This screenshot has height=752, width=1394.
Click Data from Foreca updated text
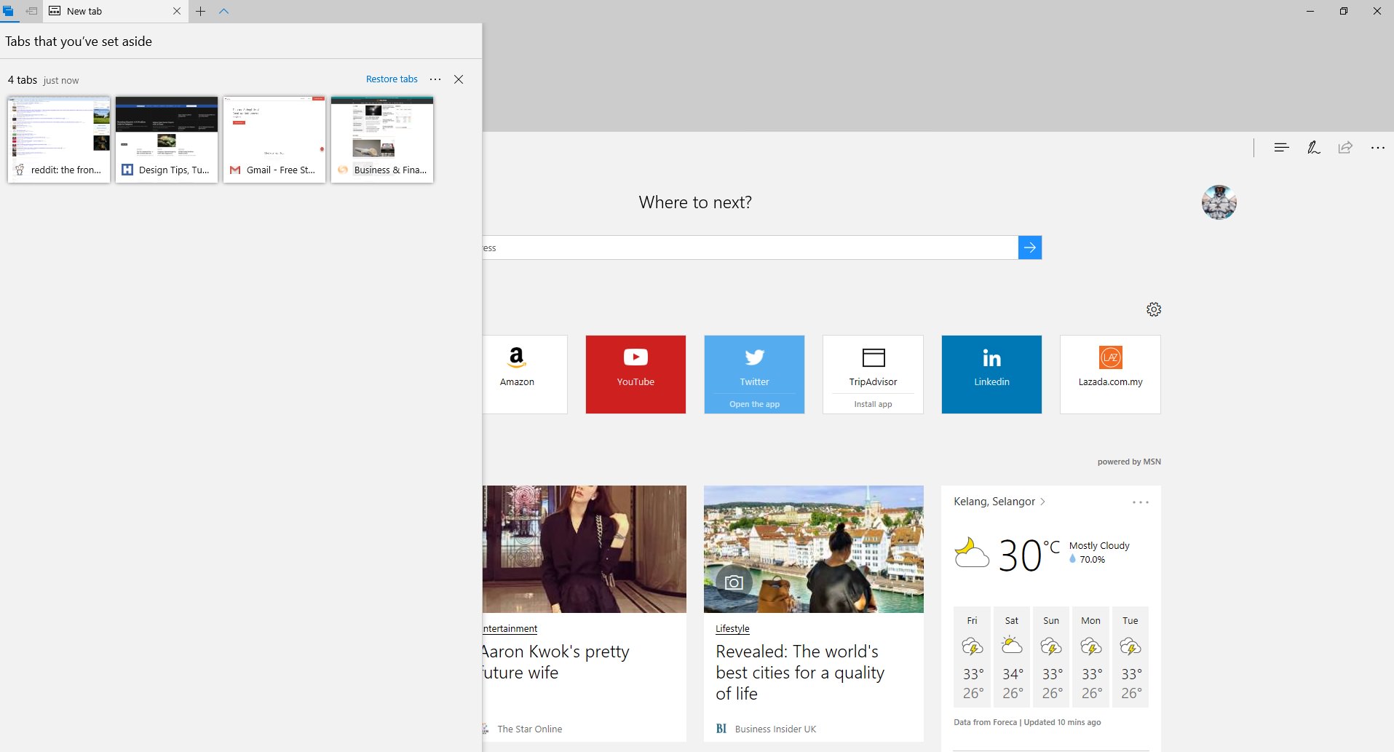[x=1027, y=722]
